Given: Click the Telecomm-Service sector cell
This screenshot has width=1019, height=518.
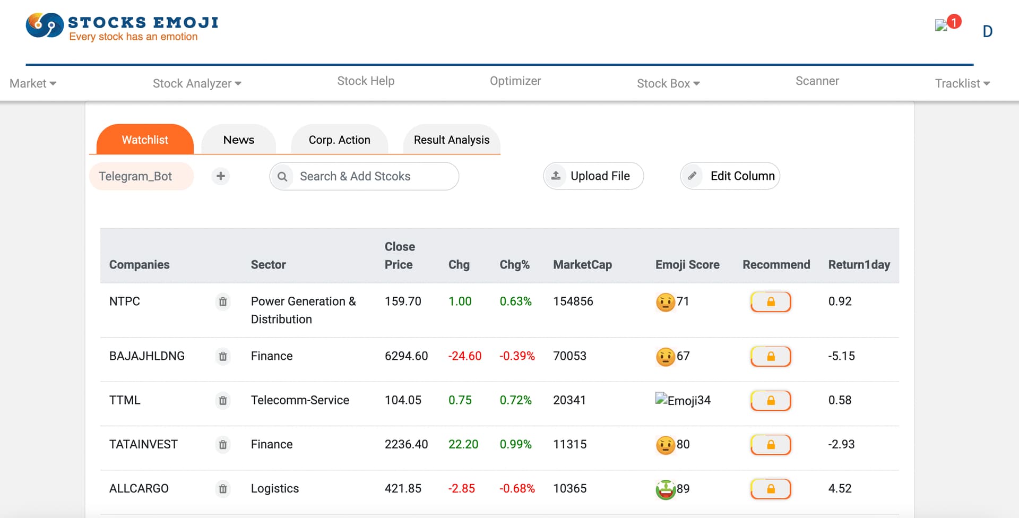Looking at the screenshot, I should [300, 400].
